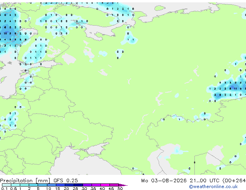This screenshot has height=190, width=246.
Task: Click the '15' label under the legend
Action: 57,188
